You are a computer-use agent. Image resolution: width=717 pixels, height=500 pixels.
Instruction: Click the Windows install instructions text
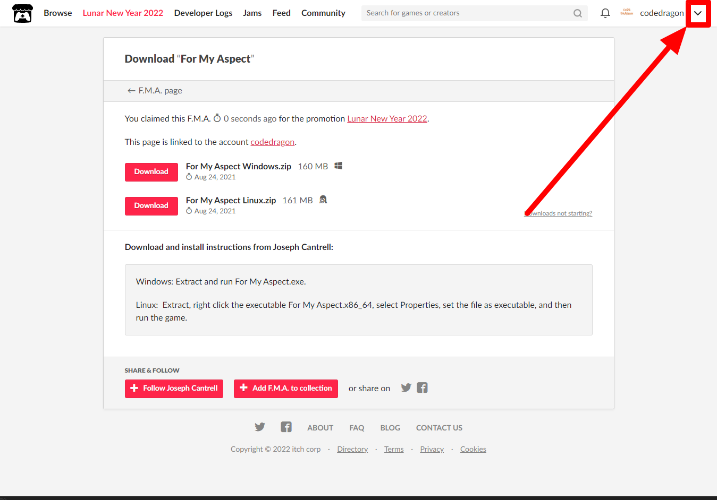click(x=221, y=282)
